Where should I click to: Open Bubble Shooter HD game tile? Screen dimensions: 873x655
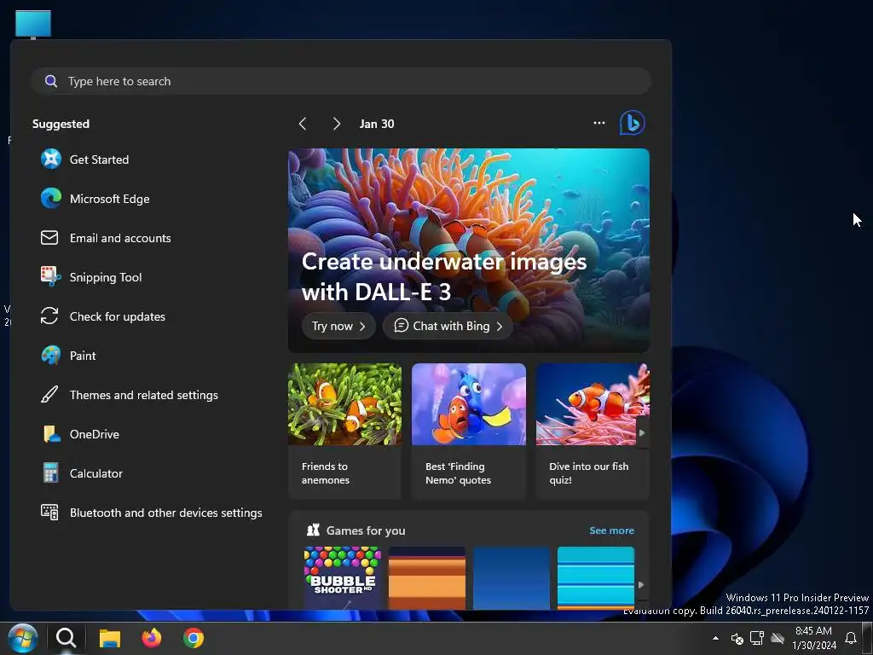343,577
